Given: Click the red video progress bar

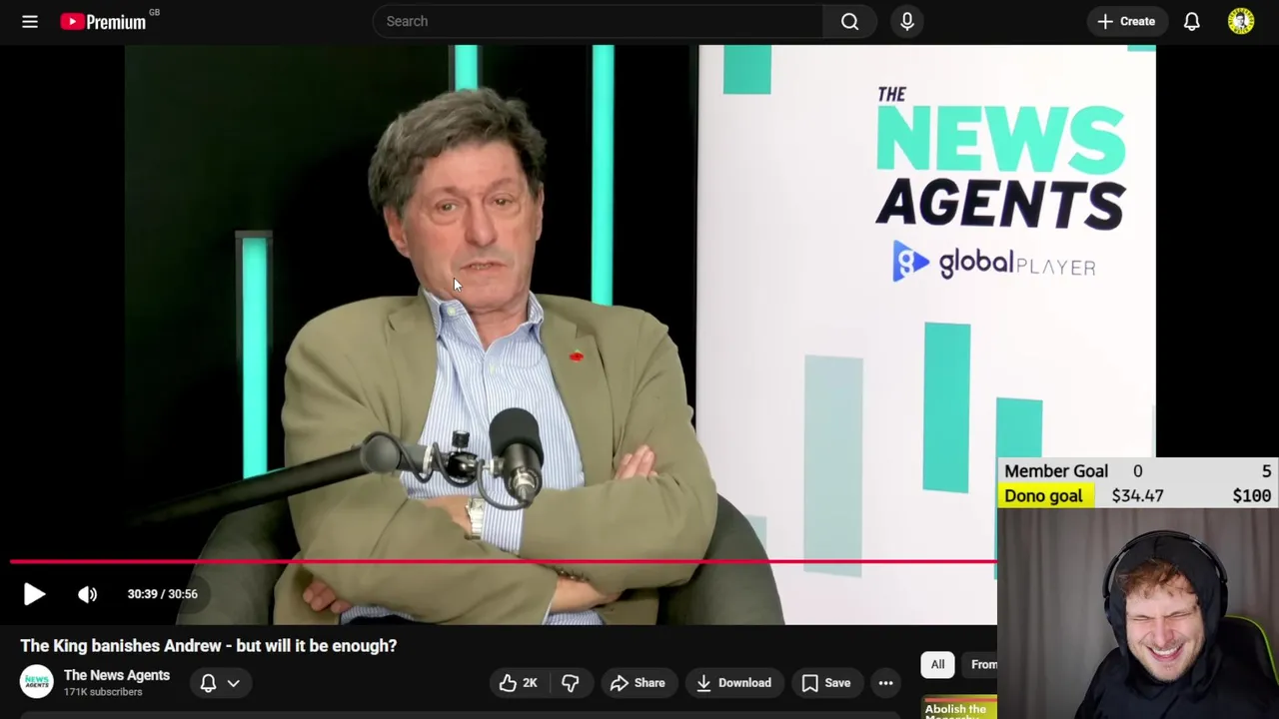Looking at the screenshot, I should point(504,561).
